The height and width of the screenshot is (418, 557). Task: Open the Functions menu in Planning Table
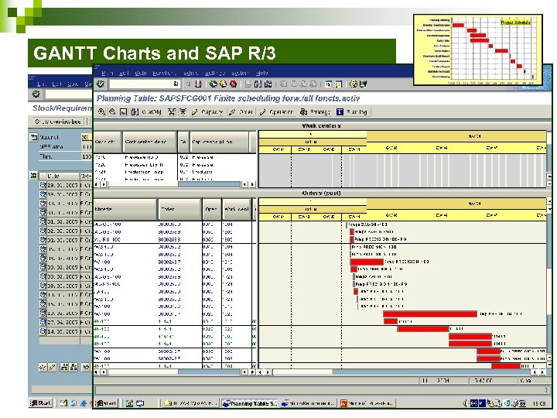pos(165,73)
